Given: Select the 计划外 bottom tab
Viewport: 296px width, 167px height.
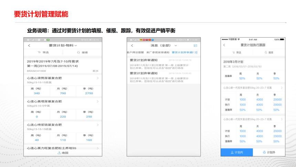Looking at the screenshot, I should (269, 152).
